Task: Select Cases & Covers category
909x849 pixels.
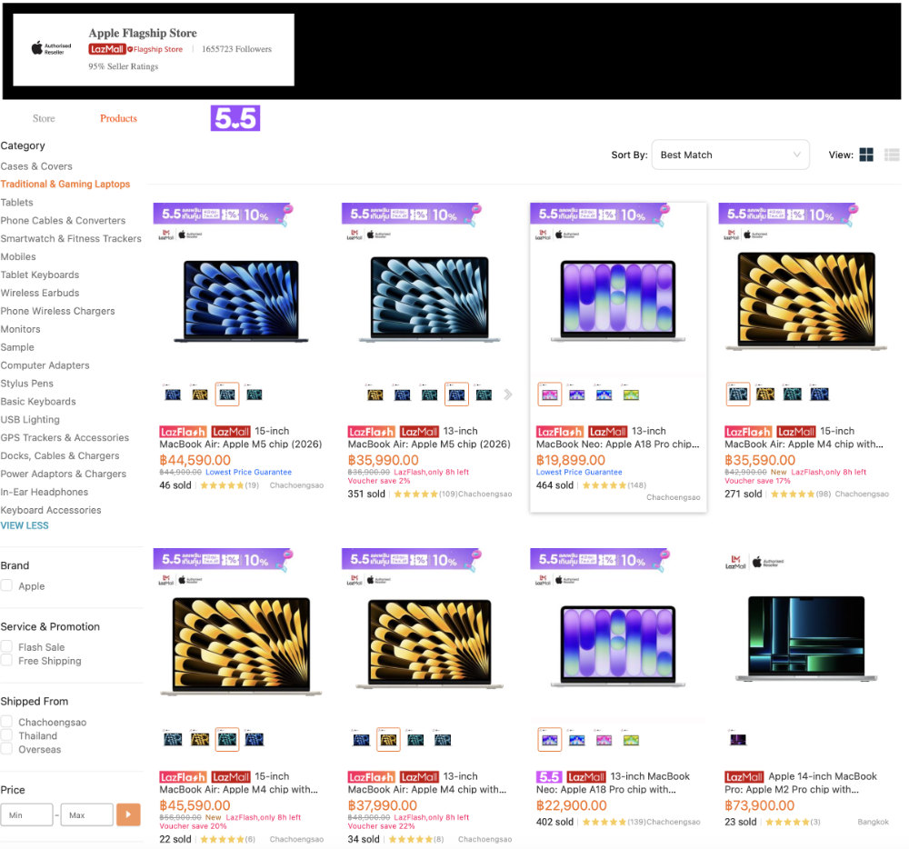Action: (36, 166)
